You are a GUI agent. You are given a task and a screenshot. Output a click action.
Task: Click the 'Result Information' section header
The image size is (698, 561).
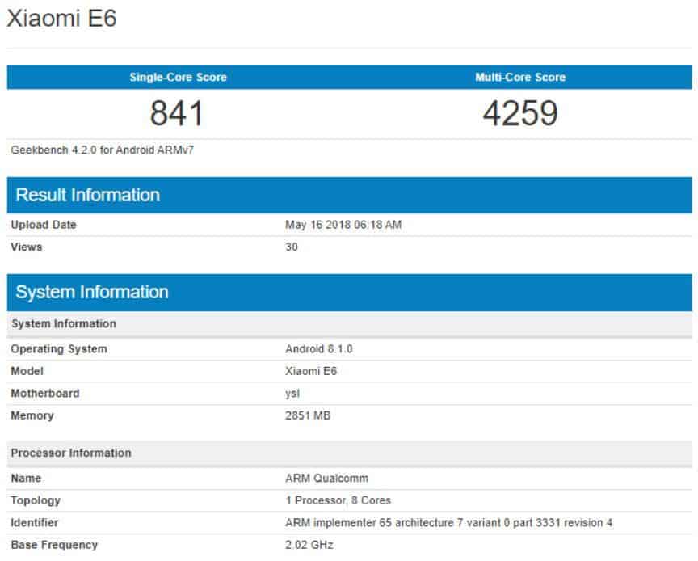coord(350,195)
